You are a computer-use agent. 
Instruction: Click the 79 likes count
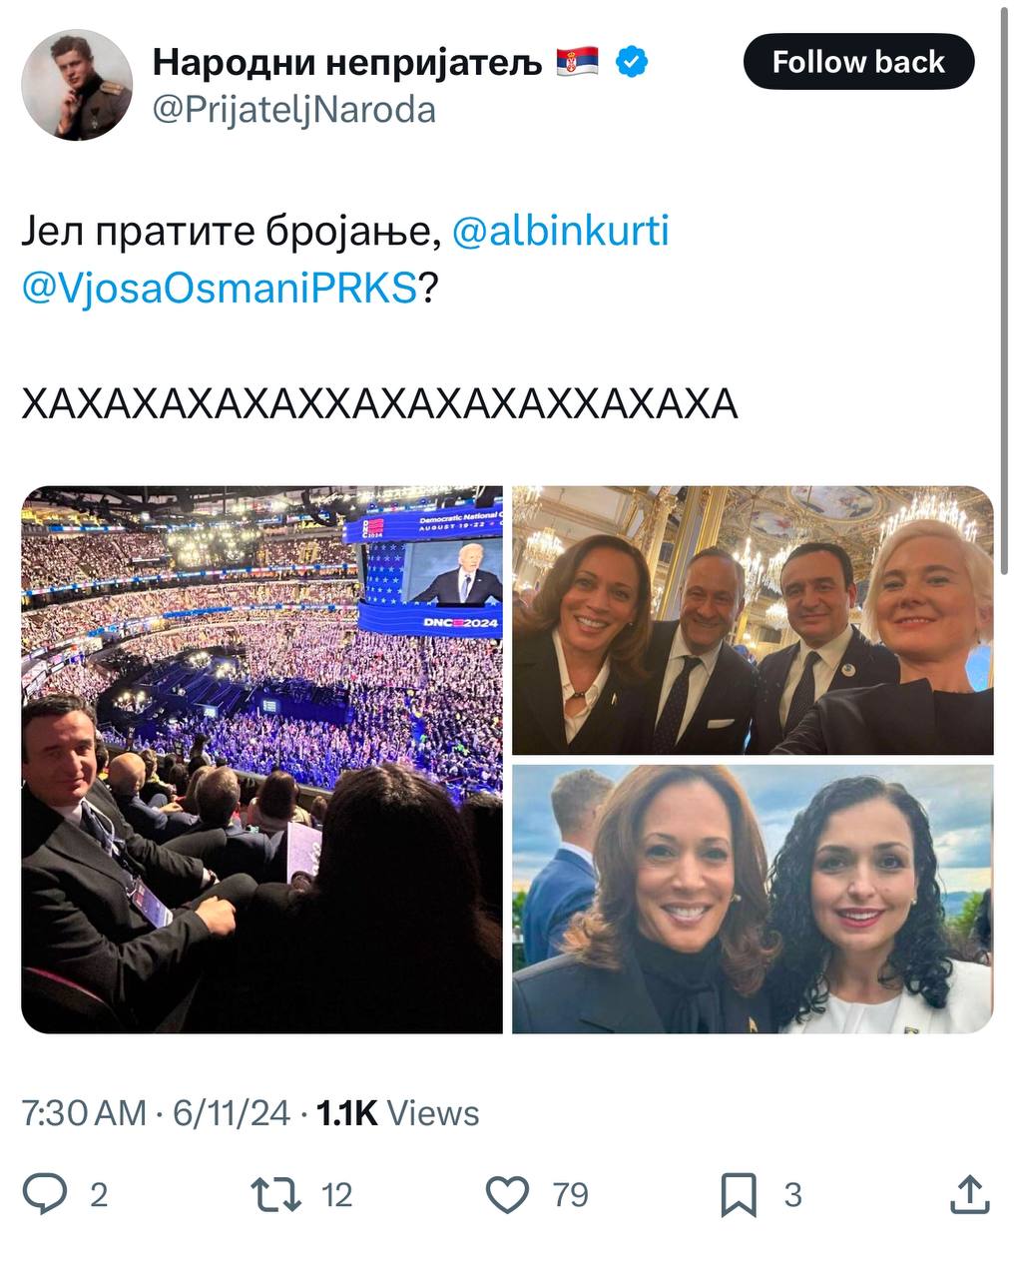[570, 1194]
